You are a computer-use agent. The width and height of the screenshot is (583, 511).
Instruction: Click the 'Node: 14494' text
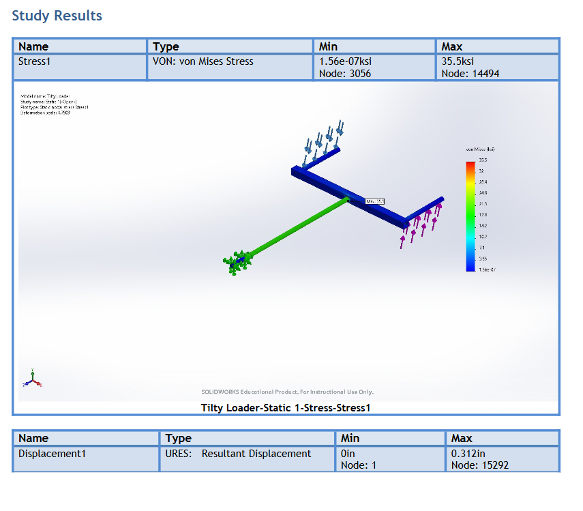pos(470,74)
